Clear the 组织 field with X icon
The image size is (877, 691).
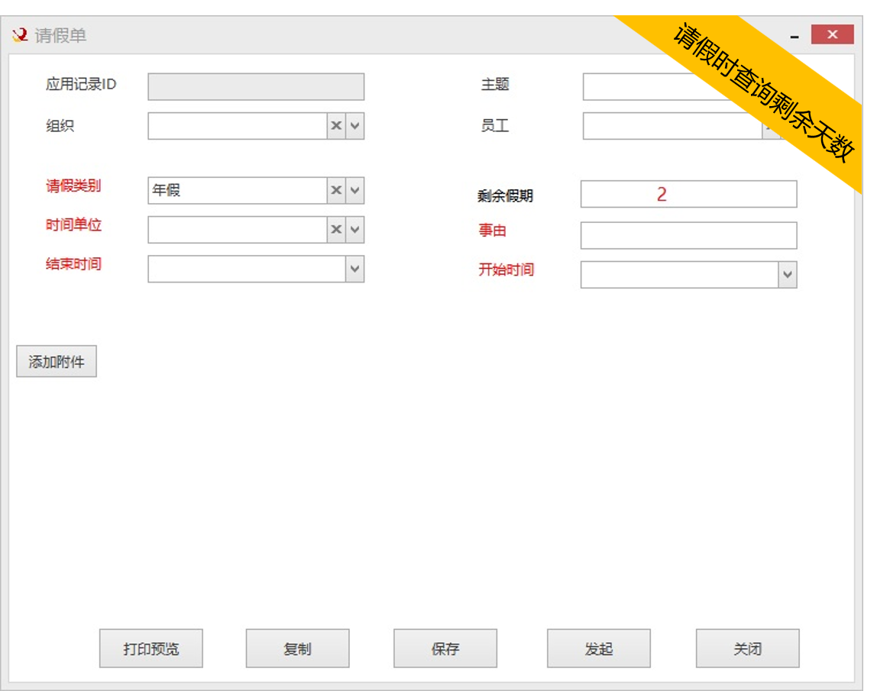(336, 126)
